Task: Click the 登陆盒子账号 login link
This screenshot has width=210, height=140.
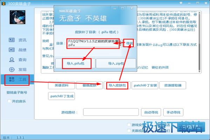Action: click(17, 92)
